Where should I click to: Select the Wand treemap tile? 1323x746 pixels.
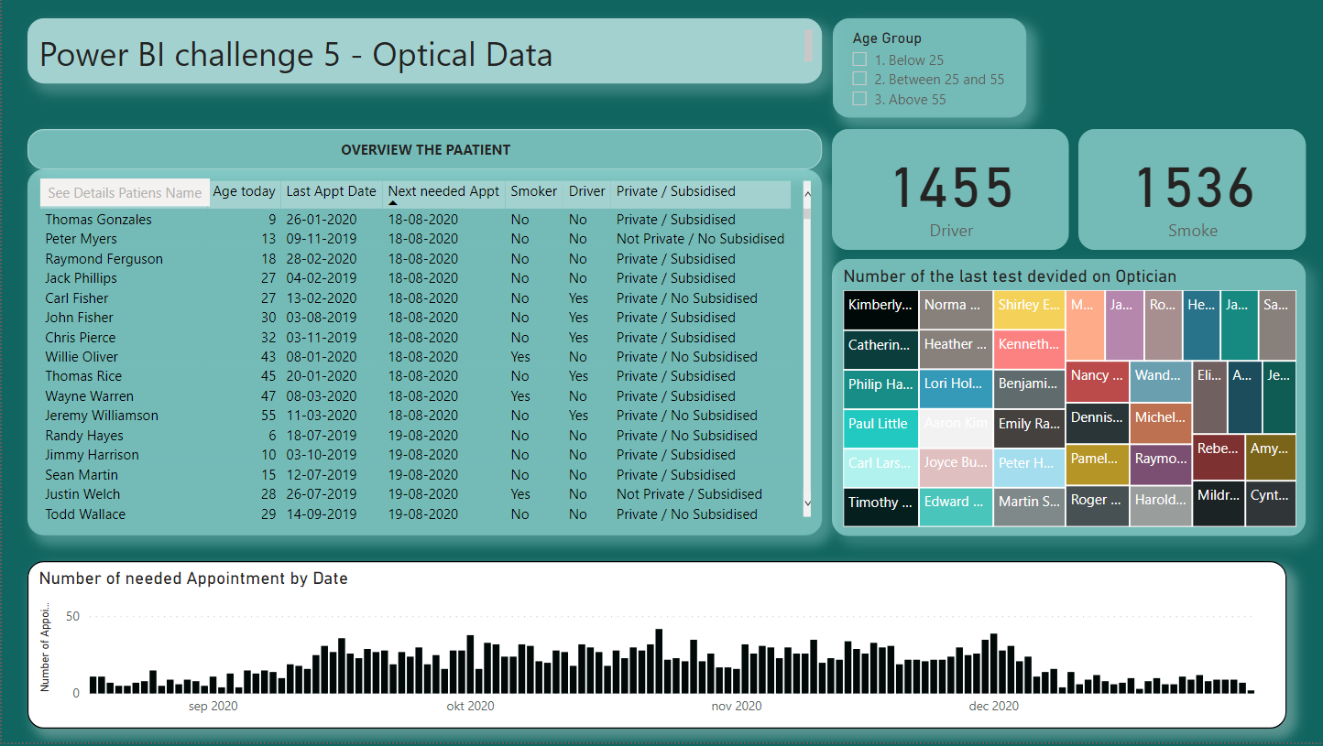(1161, 382)
